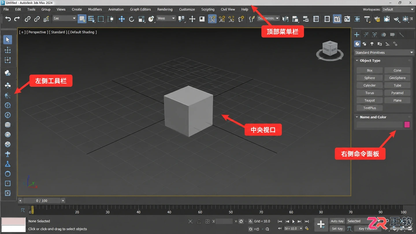Click the Teapot primitive button
The width and height of the screenshot is (416, 234).
[369, 101]
